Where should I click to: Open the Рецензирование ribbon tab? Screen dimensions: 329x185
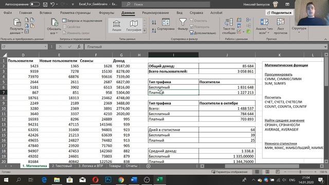(155, 12)
